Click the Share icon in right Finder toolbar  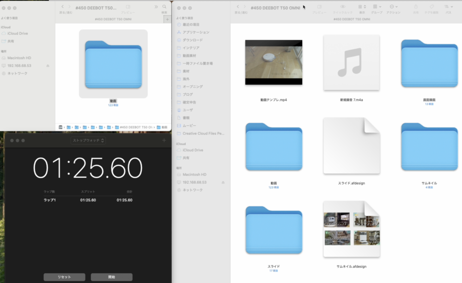[x=416, y=7]
